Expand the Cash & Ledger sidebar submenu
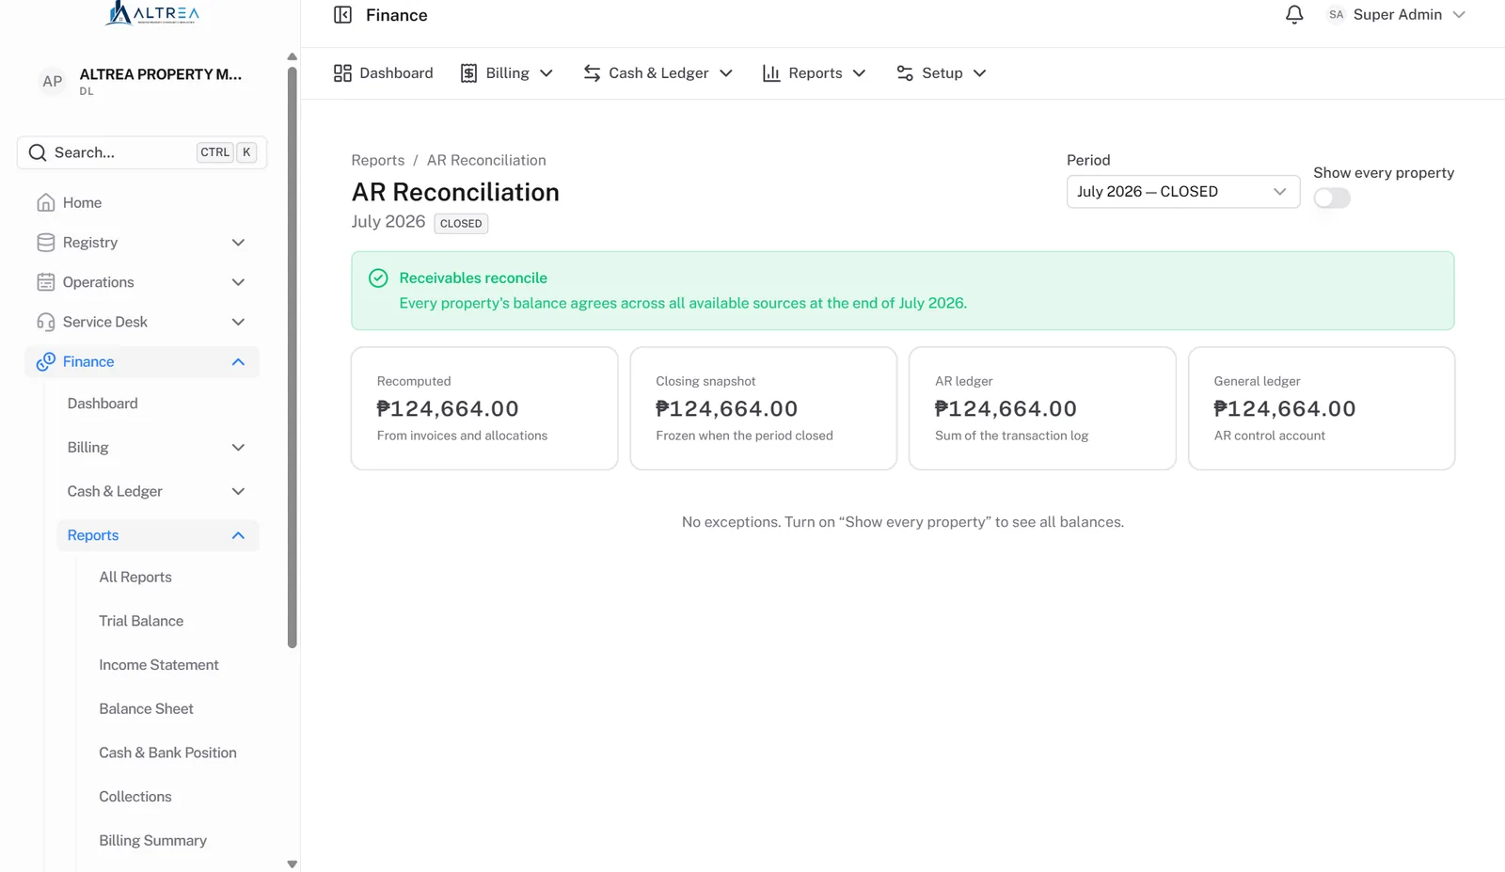This screenshot has height=872, width=1505. click(155, 491)
